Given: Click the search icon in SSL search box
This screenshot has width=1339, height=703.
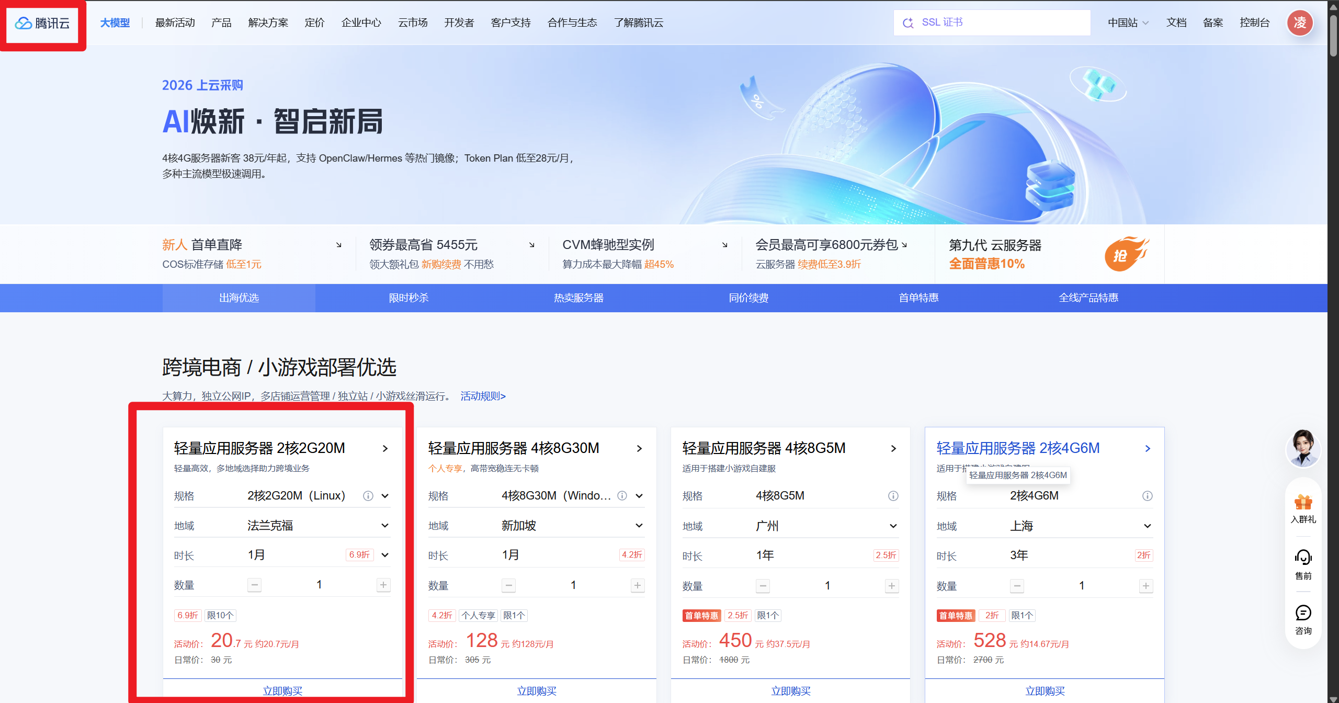Looking at the screenshot, I should pyautogui.click(x=909, y=22).
